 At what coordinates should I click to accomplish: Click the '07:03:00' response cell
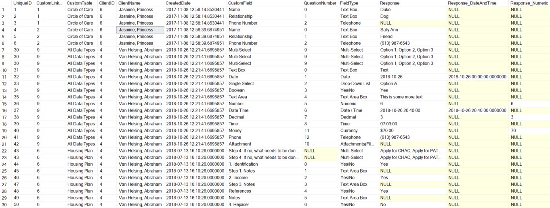pos(388,124)
